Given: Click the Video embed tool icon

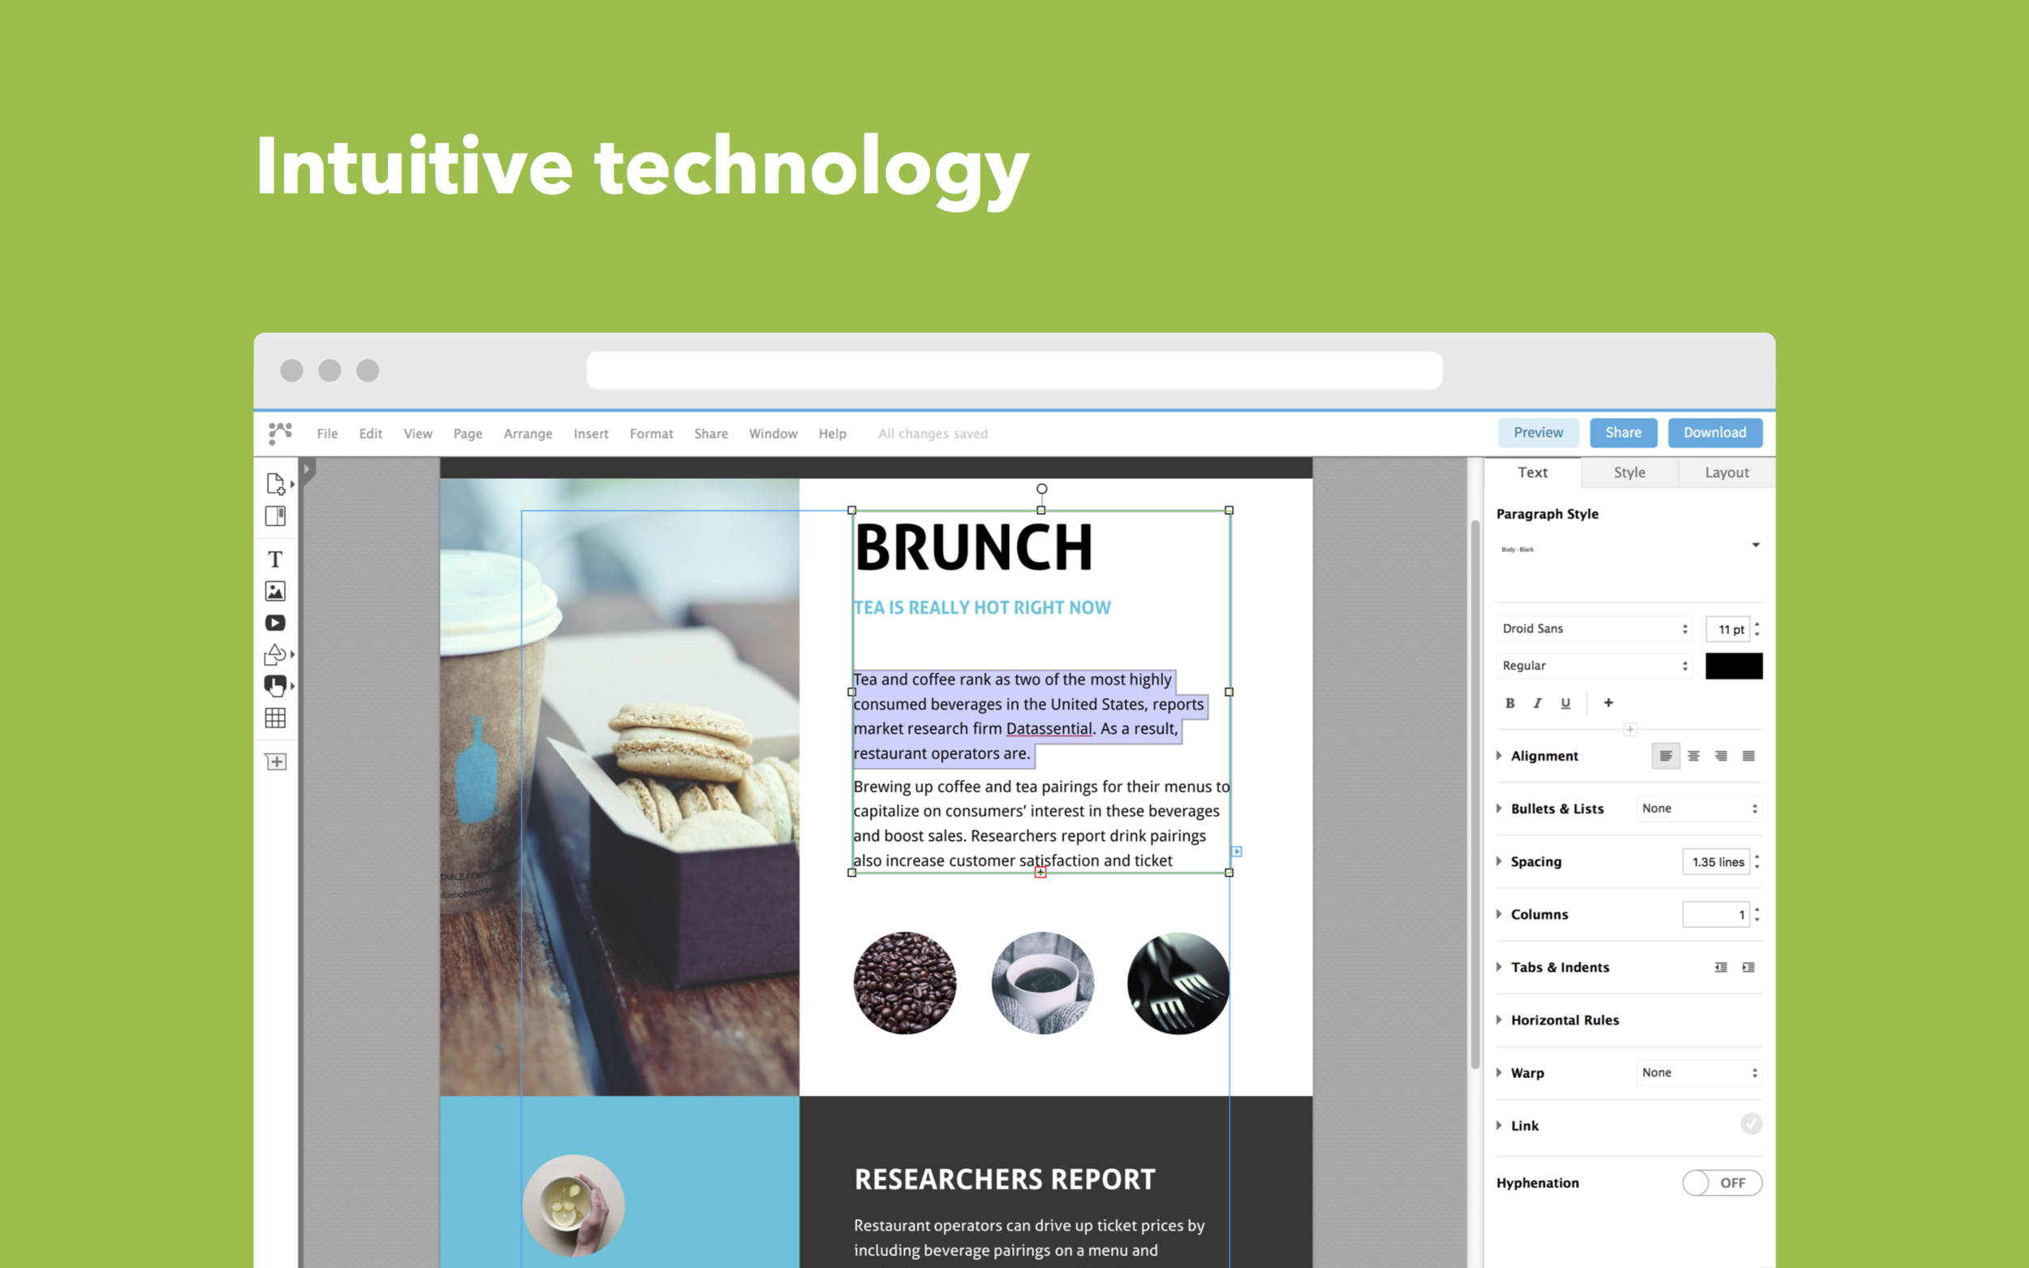Looking at the screenshot, I should (275, 623).
